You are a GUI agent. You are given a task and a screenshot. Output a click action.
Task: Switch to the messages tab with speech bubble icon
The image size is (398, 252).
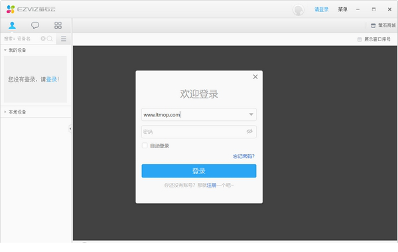pos(35,25)
